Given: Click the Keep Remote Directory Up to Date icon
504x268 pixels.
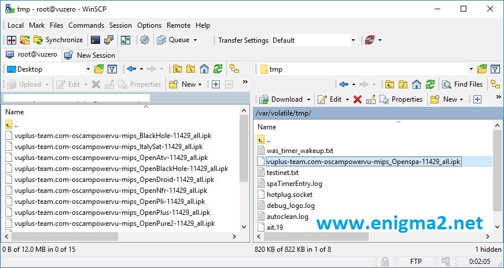Looking at the screenshot, I should pos(126,40).
